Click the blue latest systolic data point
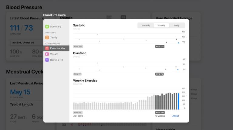The image size is (233, 130). [178, 43]
